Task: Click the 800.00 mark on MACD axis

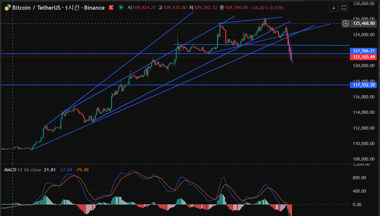Action: tap(359, 177)
